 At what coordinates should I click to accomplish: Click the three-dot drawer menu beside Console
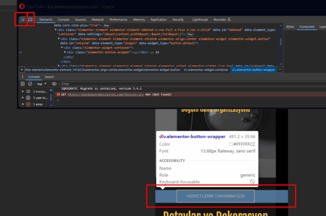[22, 77]
